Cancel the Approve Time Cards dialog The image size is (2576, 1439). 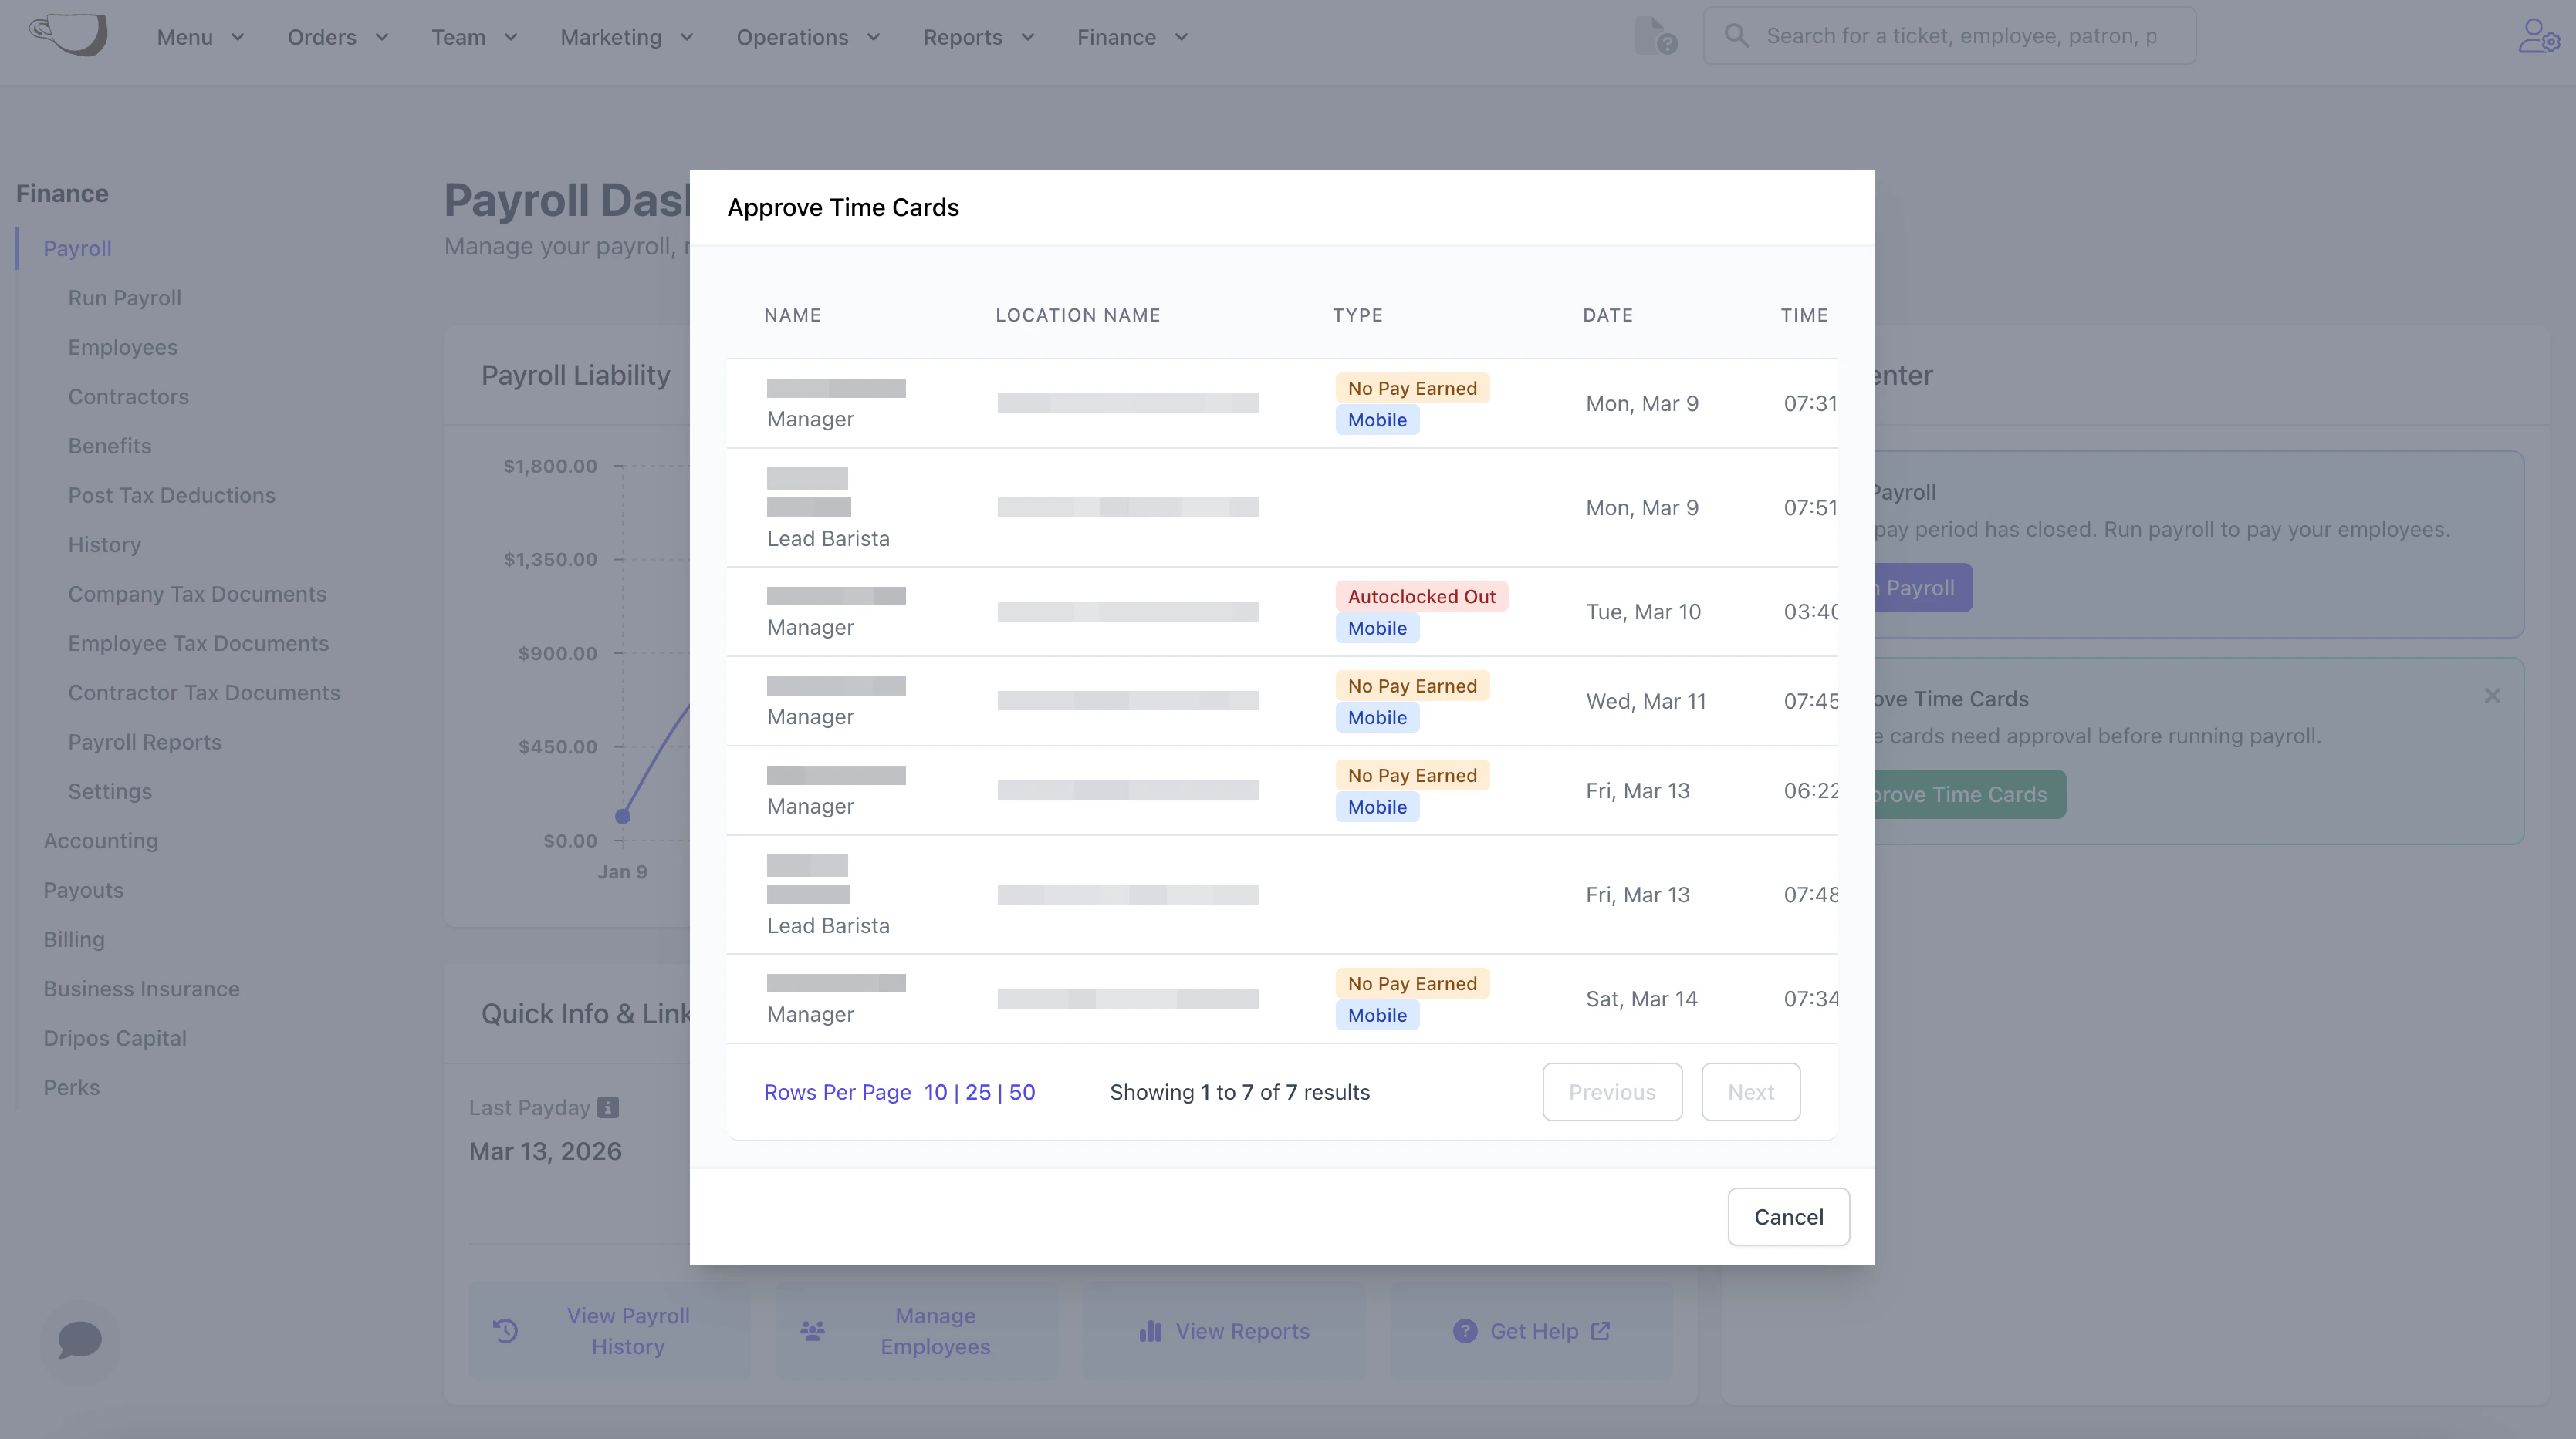point(1788,1217)
